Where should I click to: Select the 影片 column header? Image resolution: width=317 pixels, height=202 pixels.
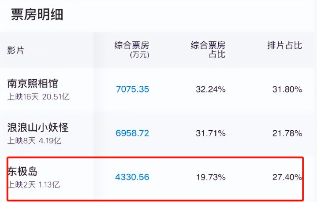(15, 50)
